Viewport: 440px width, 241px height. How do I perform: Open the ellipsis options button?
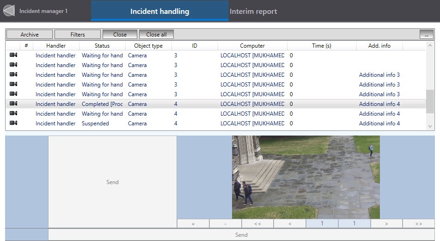(x=427, y=34)
